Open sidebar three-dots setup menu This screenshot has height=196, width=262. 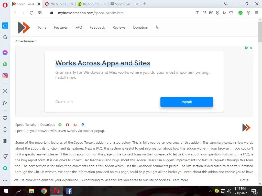point(5,180)
